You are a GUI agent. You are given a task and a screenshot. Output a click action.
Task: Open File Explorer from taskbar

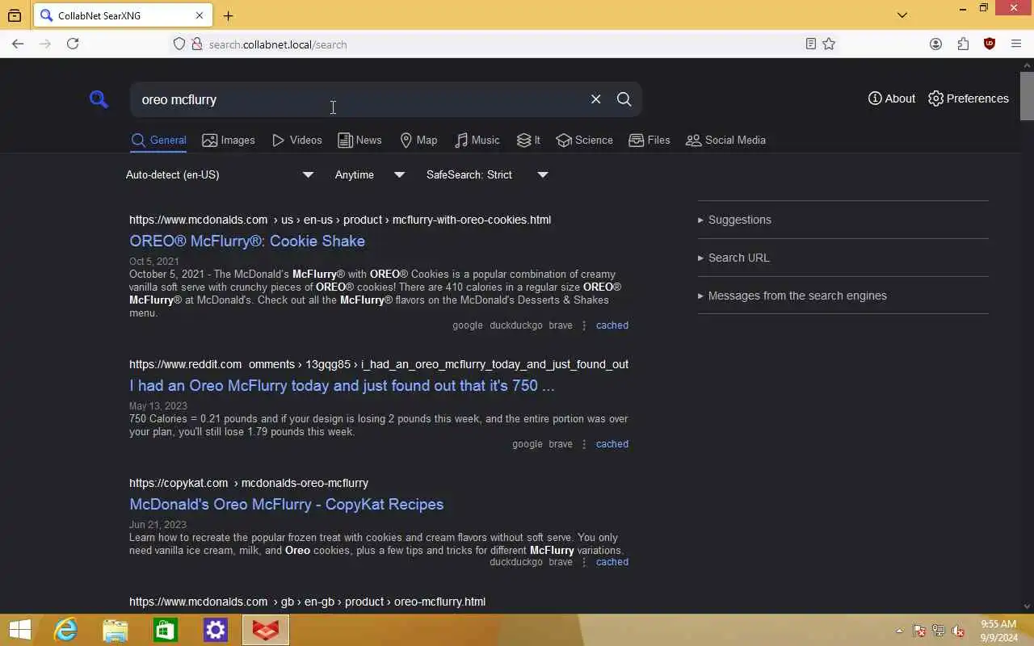tap(116, 630)
